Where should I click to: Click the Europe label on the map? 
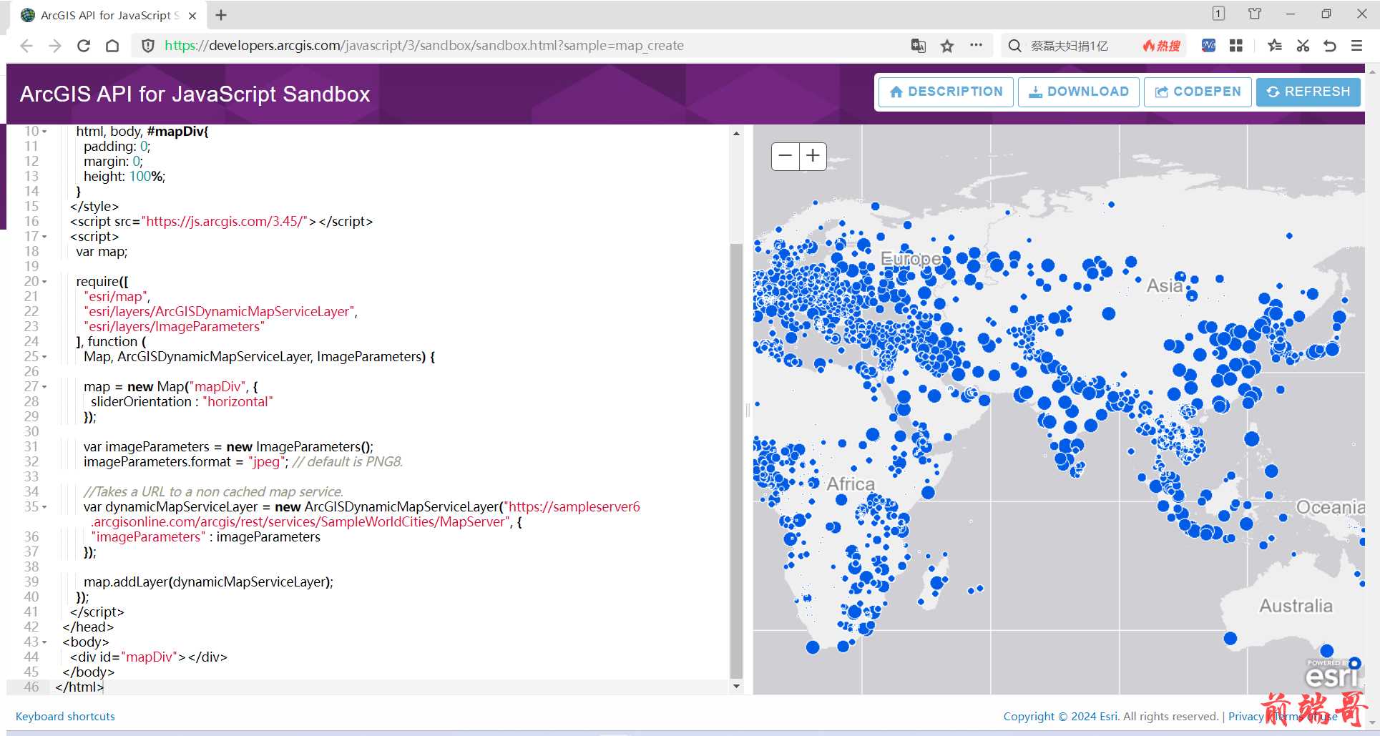[911, 259]
